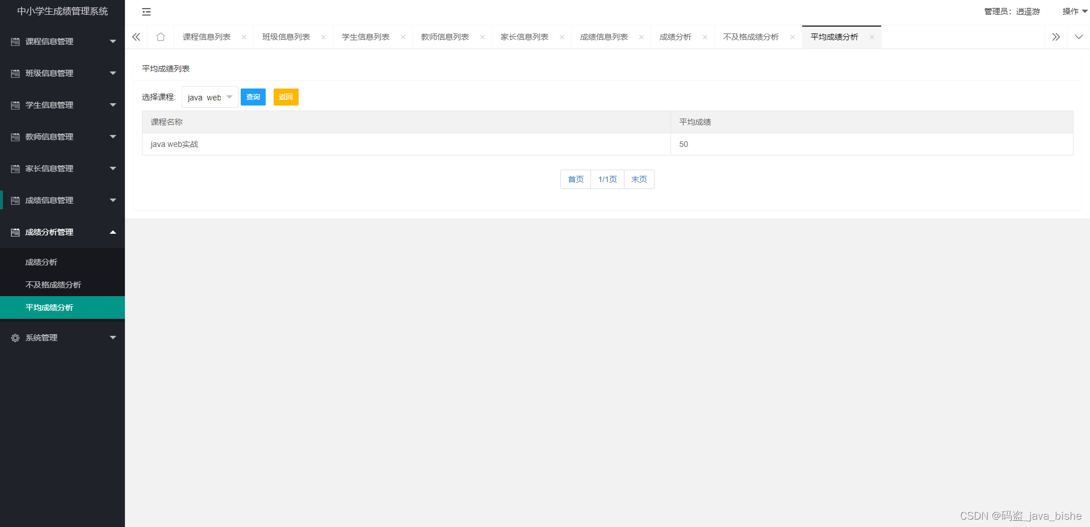1090x527 pixels.
Task: Expand 系统管理 menu arrow
Action: [x=113, y=338]
